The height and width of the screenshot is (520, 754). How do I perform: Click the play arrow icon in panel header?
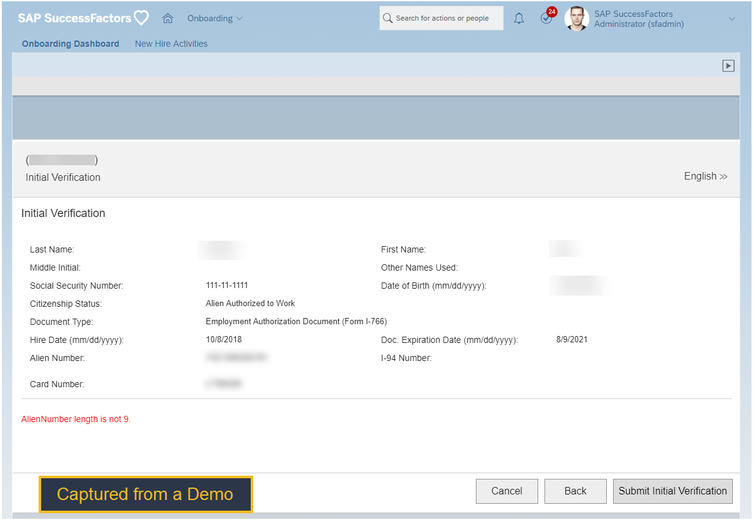click(x=728, y=65)
